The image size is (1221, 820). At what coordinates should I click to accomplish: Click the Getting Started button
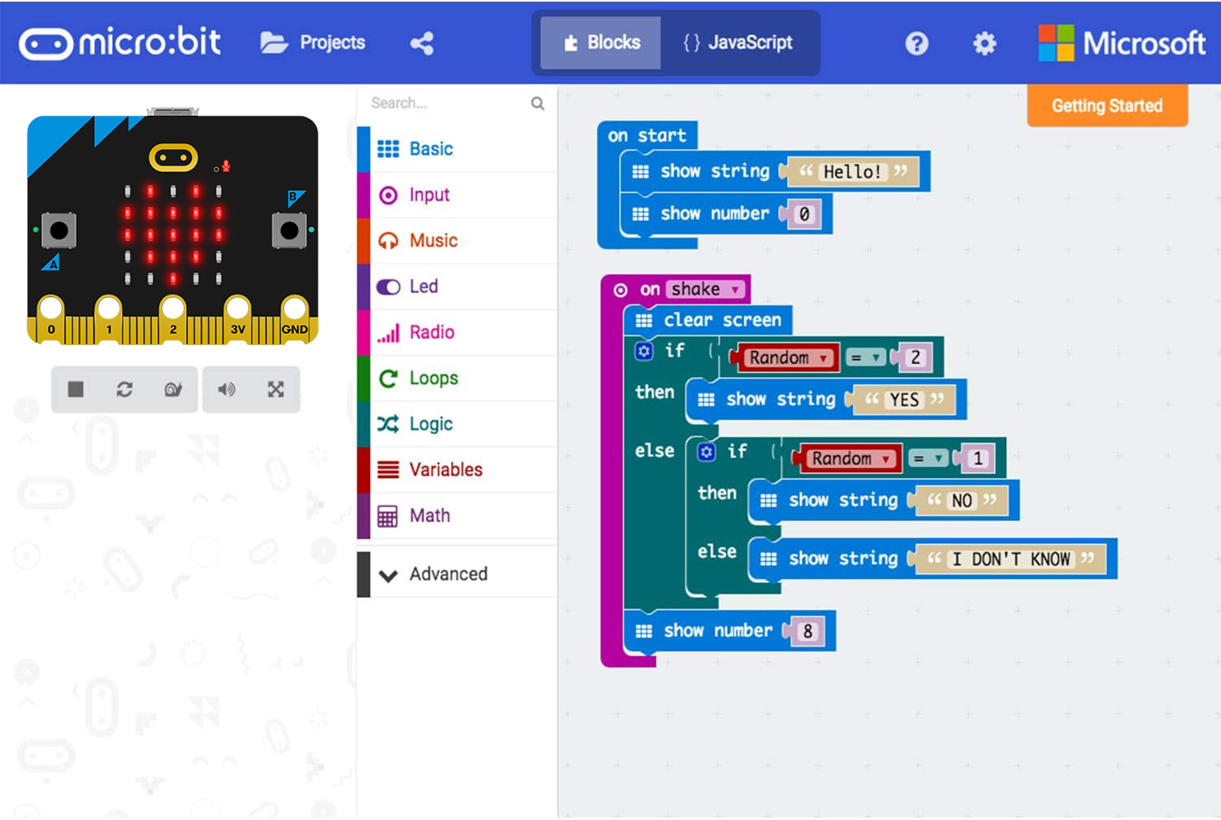(1107, 105)
